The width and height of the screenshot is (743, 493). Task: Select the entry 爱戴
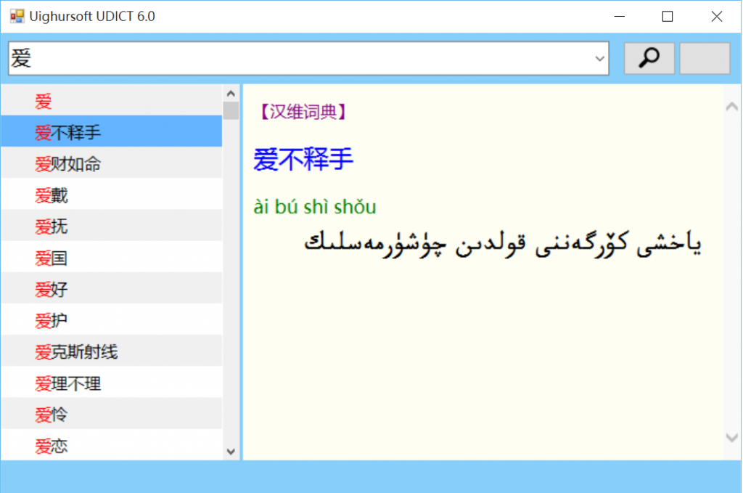(112, 195)
